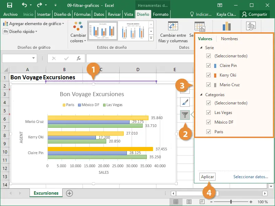
Task: Uncheck the Claire Pin series checkbox
Action: click(x=209, y=66)
